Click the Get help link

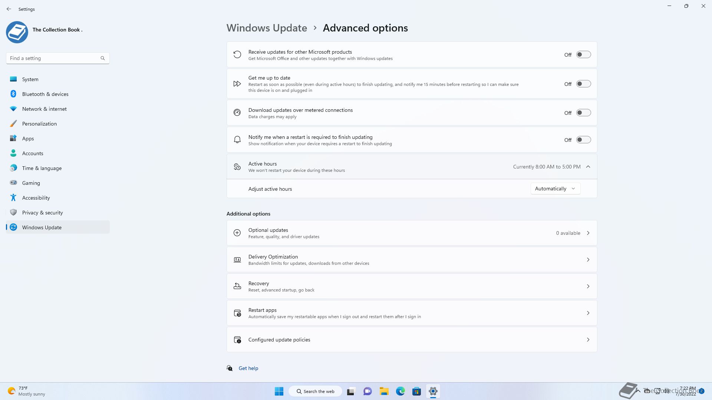(x=248, y=368)
